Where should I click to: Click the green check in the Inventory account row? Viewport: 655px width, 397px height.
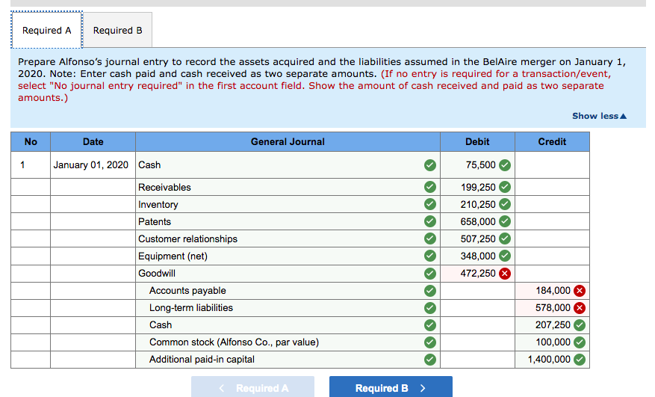(x=430, y=204)
